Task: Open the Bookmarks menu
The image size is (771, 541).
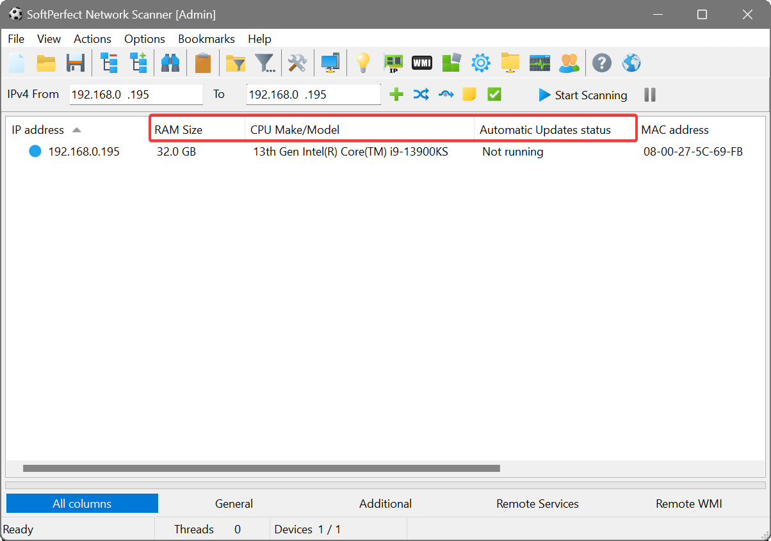Action: [x=206, y=39]
